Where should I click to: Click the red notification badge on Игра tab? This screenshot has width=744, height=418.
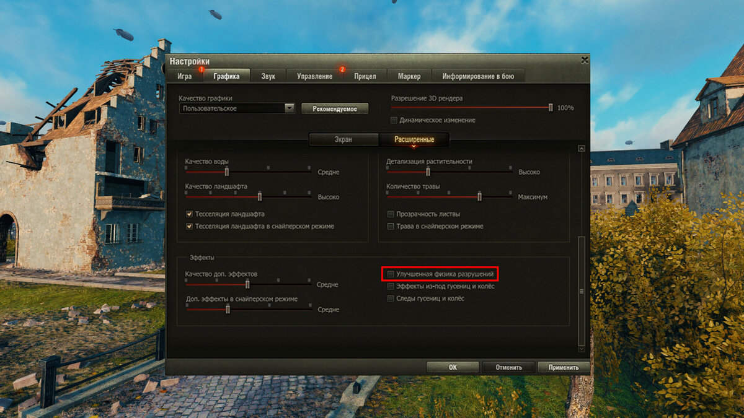point(201,69)
